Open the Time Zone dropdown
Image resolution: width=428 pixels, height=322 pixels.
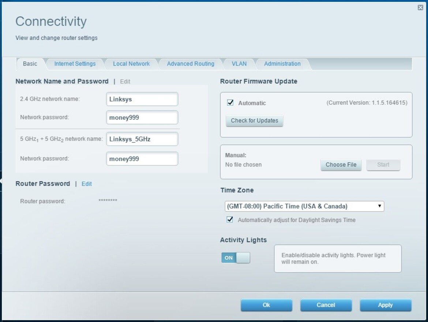coord(304,206)
